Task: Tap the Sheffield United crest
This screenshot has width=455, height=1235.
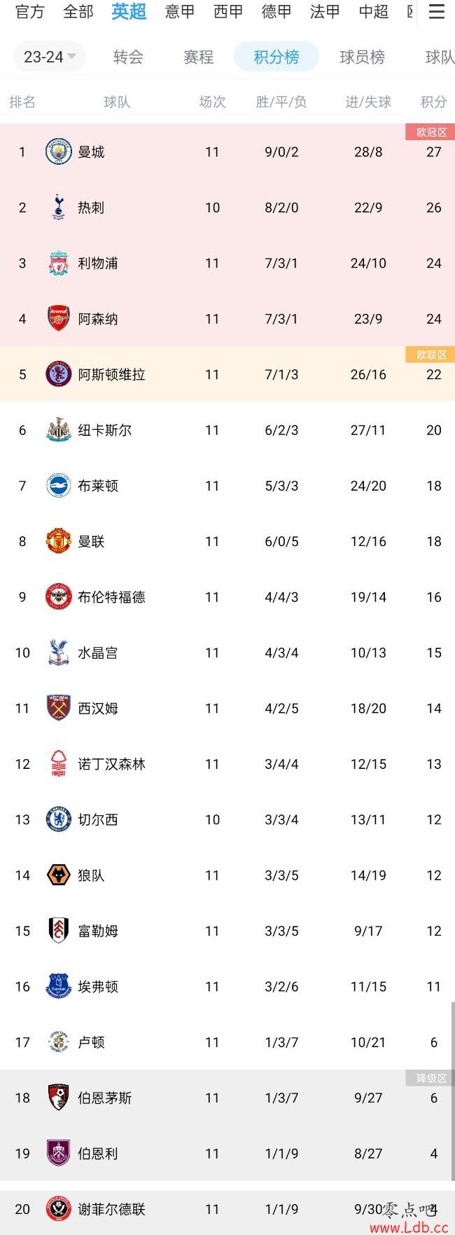Action: [x=59, y=1209]
